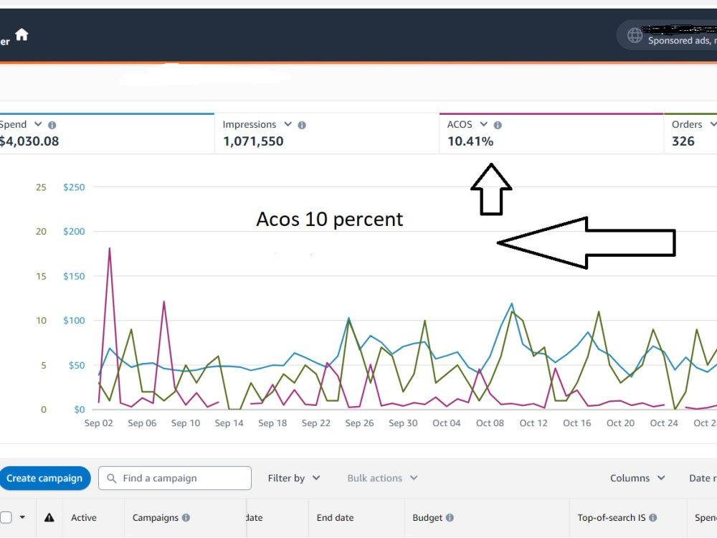Open the Bulk actions dropdown
This screenshot has width=717, height=538.
point(382,478)
